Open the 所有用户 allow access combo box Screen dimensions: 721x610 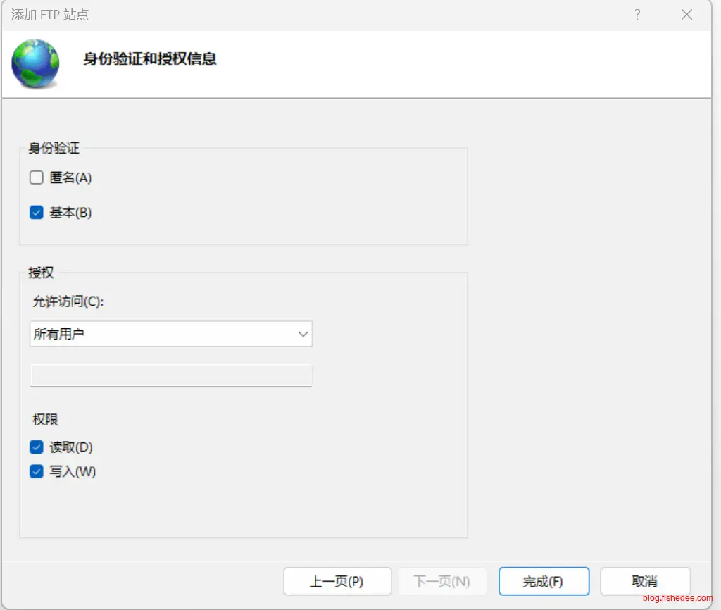click(x=162, y=334)
